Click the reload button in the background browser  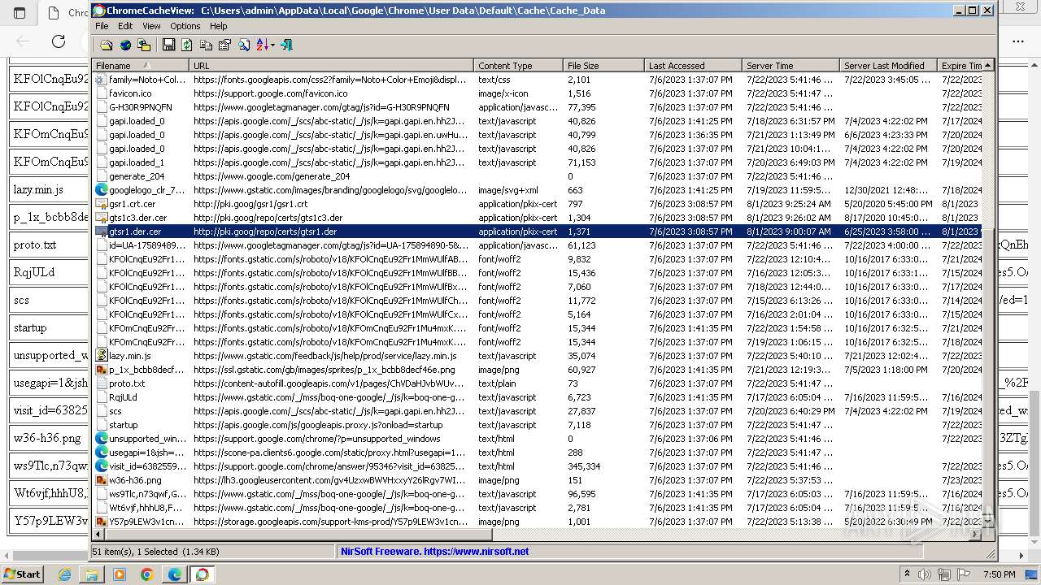tap(59, 41)
